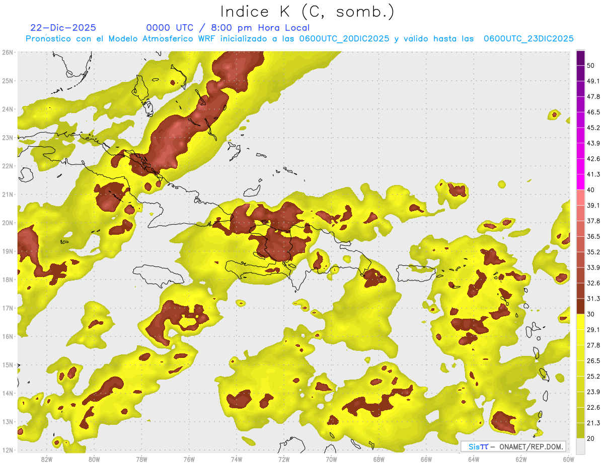
Task: Click the 25N latitude label
Action: pyautogui.click(x=8, y=81)
